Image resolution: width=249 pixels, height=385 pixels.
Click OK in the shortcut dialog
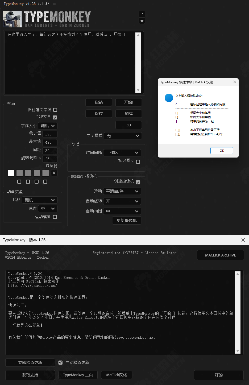(x=222, y=151)
